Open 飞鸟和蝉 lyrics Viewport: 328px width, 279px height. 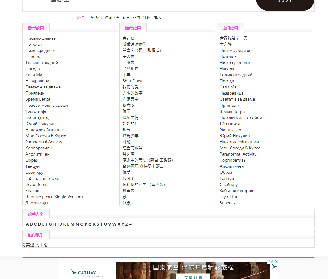(x=131, y=69)
